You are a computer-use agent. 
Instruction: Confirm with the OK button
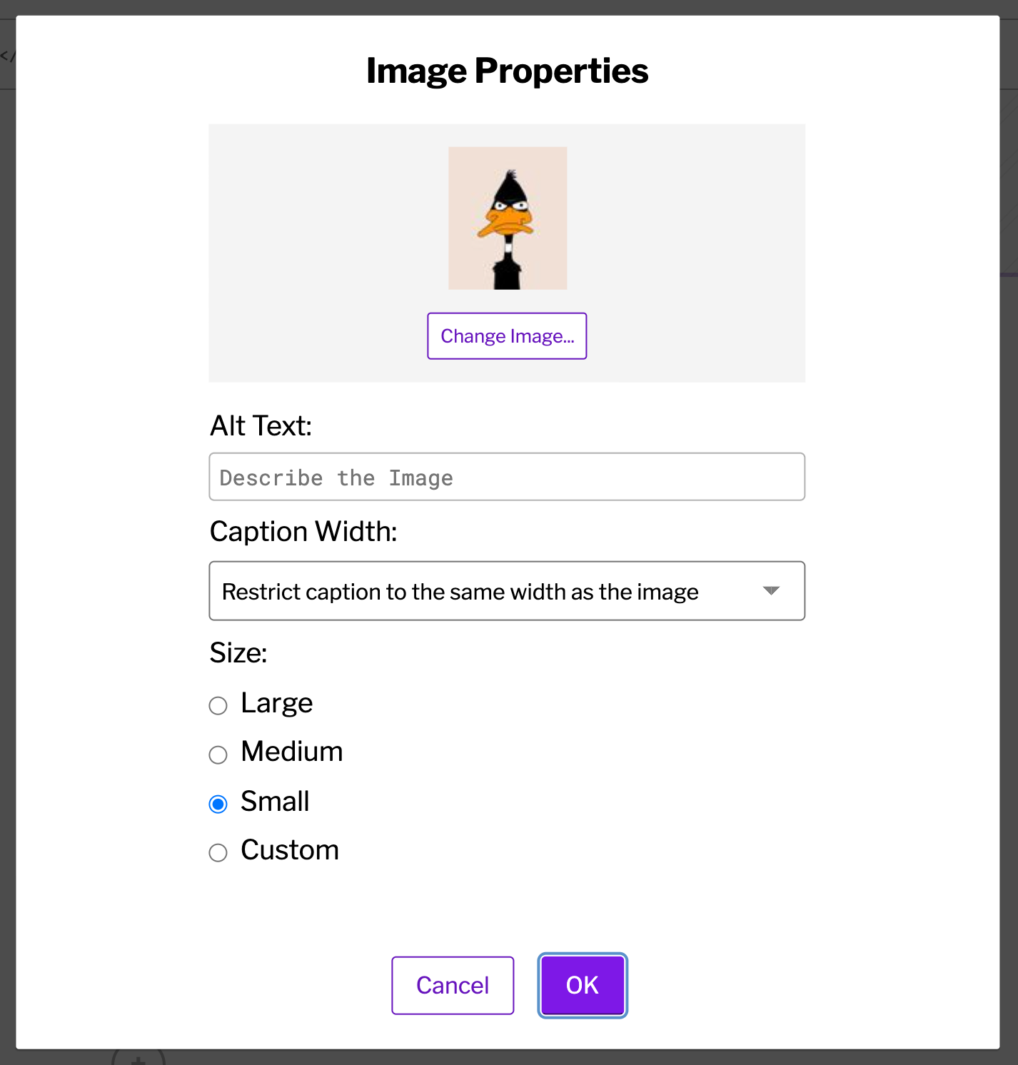pyautogui.click(x=583, y=985)
